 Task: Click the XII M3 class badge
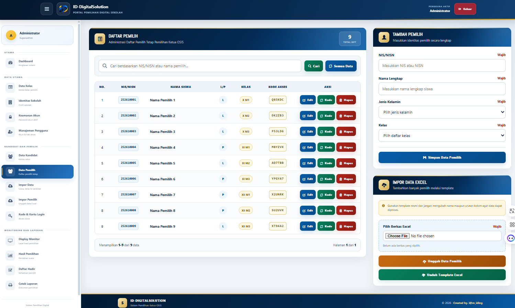pos(246,226)
